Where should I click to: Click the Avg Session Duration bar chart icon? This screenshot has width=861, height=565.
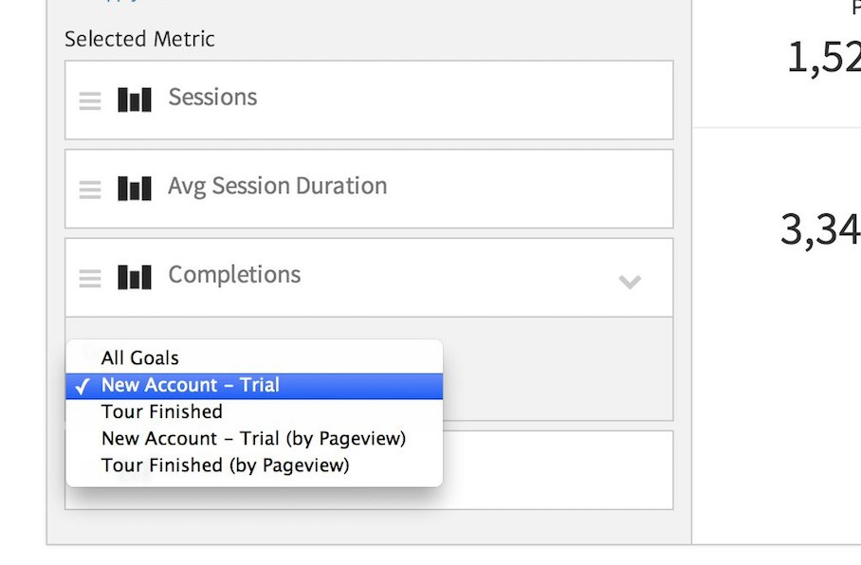135,189
